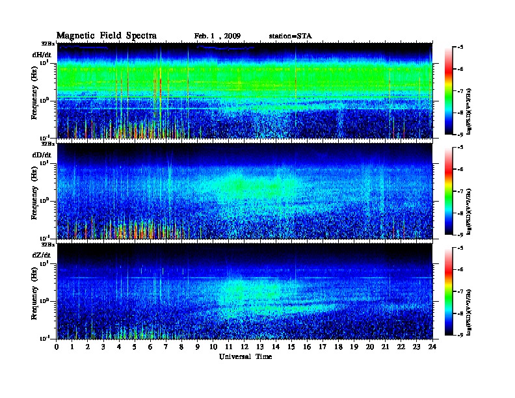This screenshot has height=398, width=515.
Task: Click the dZ/dt spectrogram plot
Action: [x=244, y=291]
